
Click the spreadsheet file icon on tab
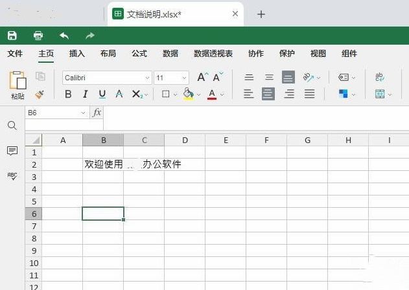(x=118, y=14)
